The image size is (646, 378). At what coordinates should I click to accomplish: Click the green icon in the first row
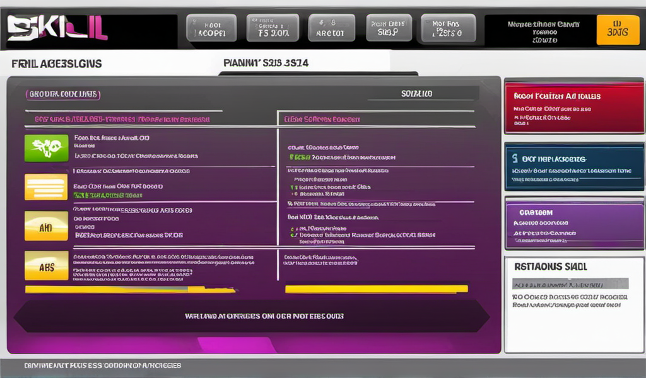pyautogui.click(x=46, y=148)
